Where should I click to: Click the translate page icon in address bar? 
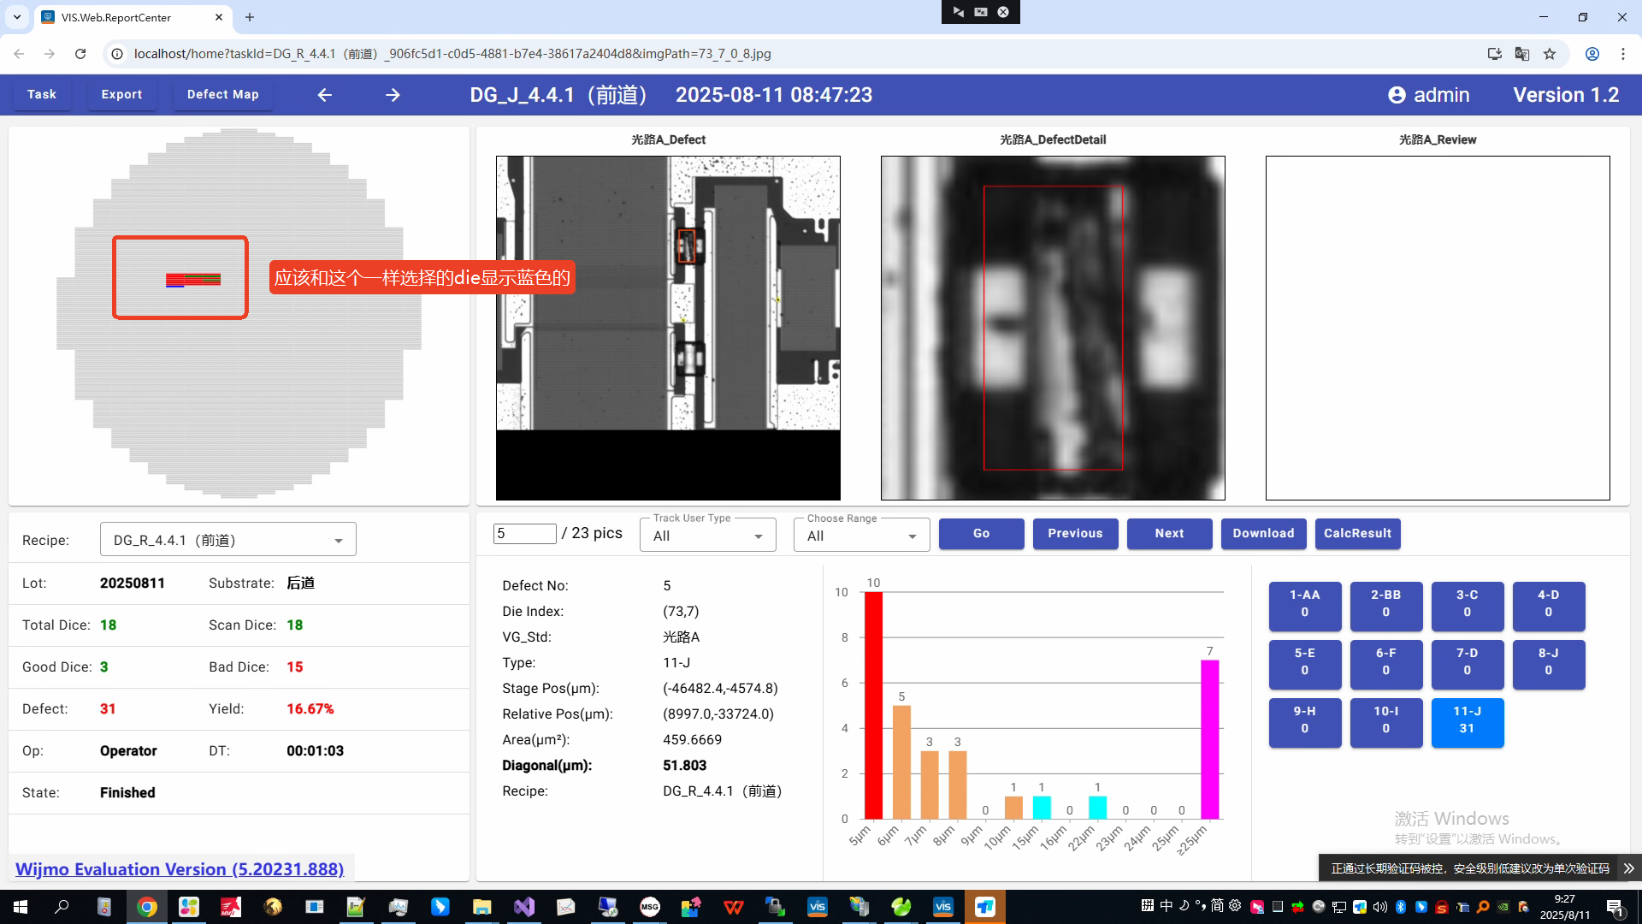click(x=1522, y=54)
